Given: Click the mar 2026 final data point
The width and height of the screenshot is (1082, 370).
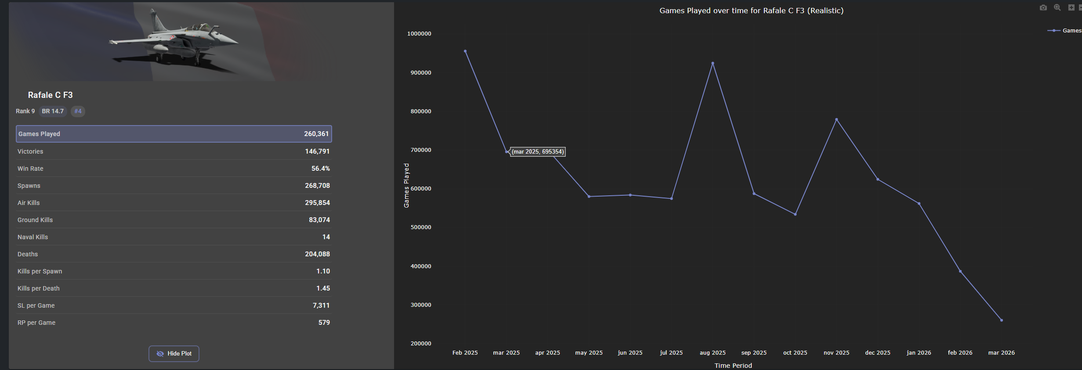Looking at the screenshot, I should [1002, 320].
